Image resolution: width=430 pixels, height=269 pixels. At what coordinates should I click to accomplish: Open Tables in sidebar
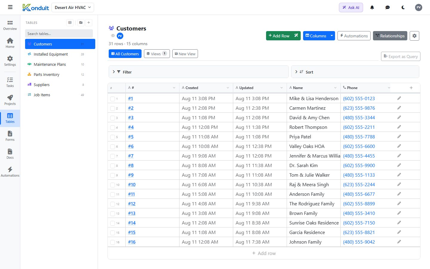pyautogui.click(x=10, y=118)
